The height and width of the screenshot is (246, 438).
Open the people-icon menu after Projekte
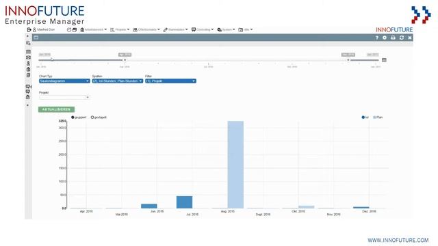(146, 29)
